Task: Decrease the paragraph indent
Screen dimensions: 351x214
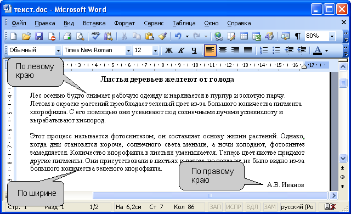Action: tap(289, 50)
